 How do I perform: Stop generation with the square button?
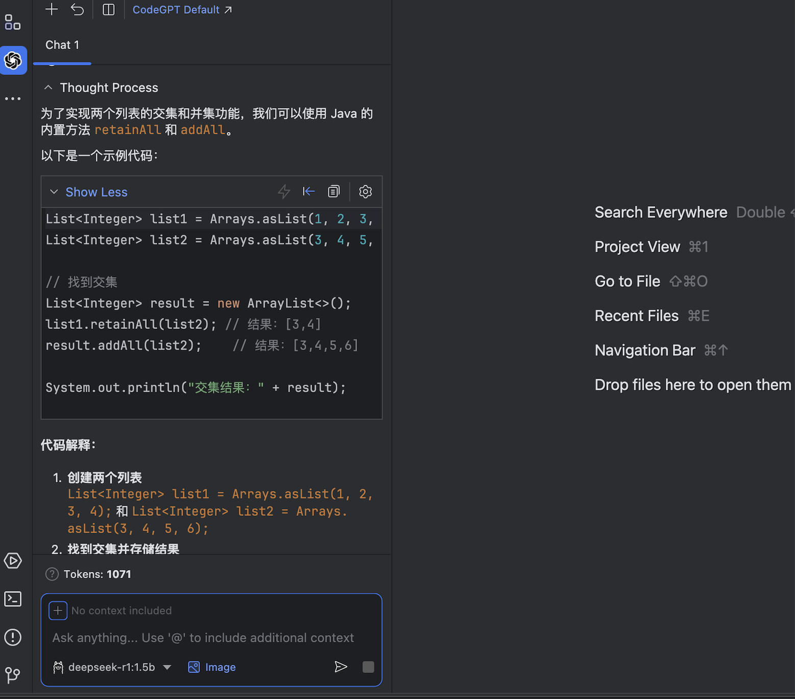click(x=368, y=667)
